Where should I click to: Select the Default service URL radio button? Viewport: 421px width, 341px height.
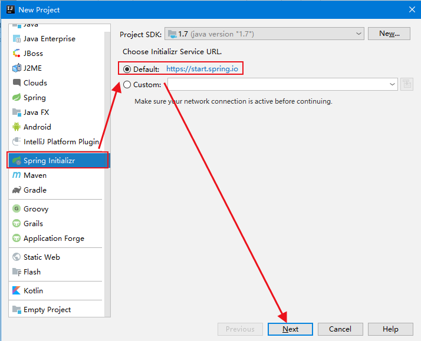127,69
